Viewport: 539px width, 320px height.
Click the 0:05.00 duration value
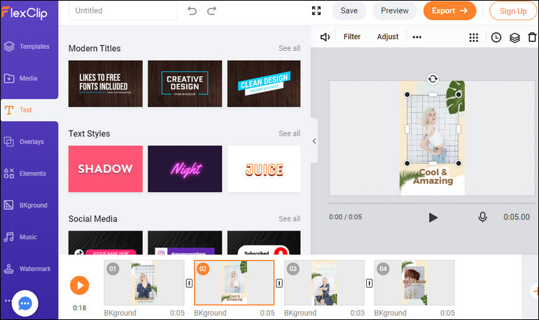pyautogui.click(x=517, y=217)
